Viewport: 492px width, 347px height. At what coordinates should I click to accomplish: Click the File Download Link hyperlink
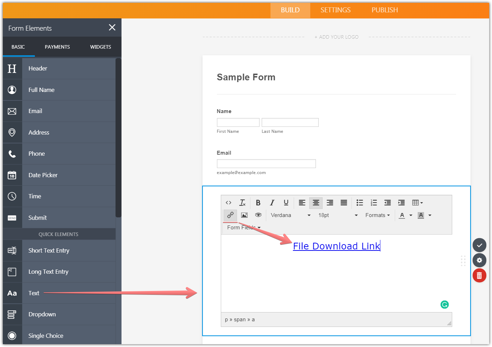pos(336,246)
